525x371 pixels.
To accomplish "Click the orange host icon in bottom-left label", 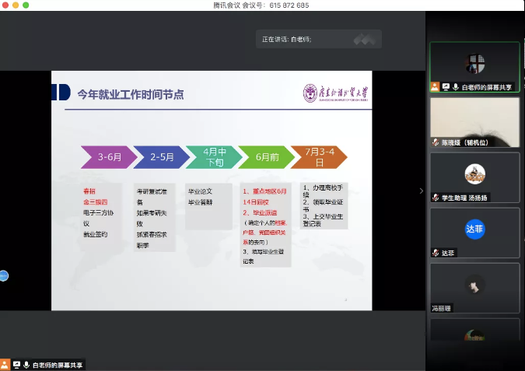I will 5,364.
